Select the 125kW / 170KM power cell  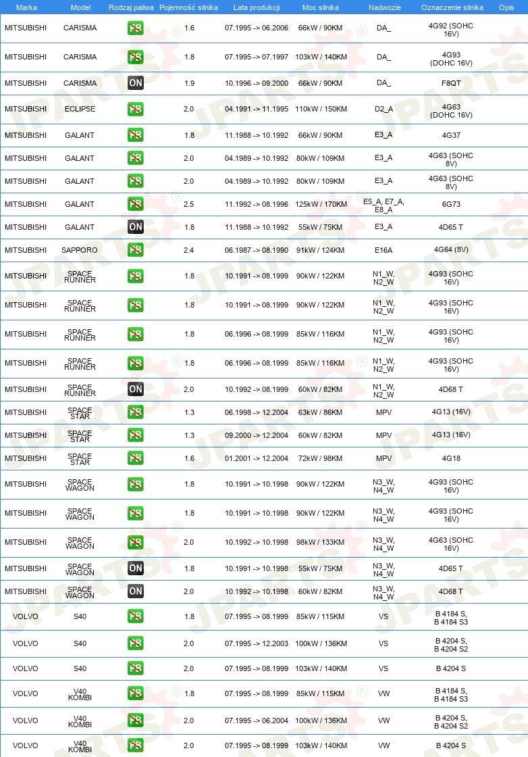[321, 204]
